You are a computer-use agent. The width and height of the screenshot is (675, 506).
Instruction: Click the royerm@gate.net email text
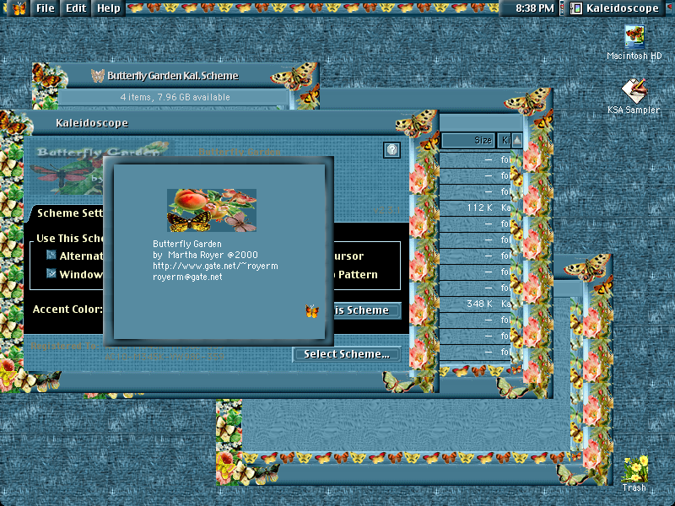click(x=187, y=277)
